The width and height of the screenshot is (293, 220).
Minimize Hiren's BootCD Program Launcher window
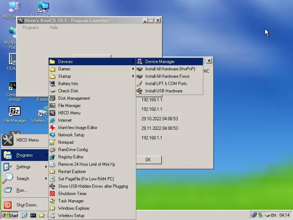point(145,21)
